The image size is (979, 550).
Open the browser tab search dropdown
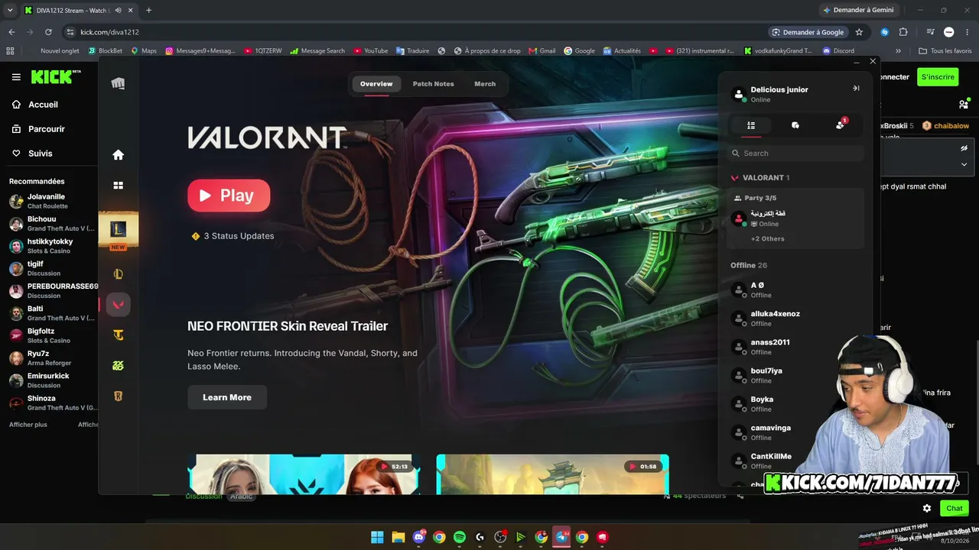point(10,10)
